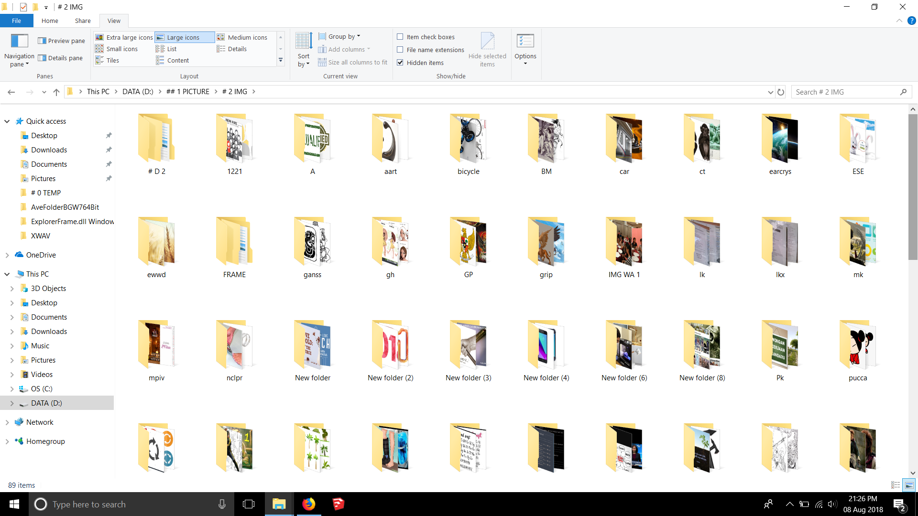This screenshot has height=516, width=918.
Task: Click DATA (D:) in breadcrumb path
Action: point(138,92)
